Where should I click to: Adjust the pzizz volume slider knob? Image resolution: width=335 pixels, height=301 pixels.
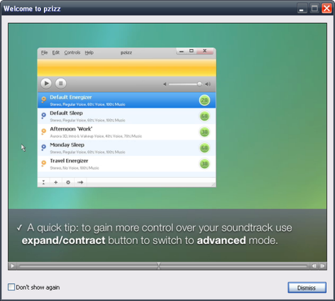(199, 84)
